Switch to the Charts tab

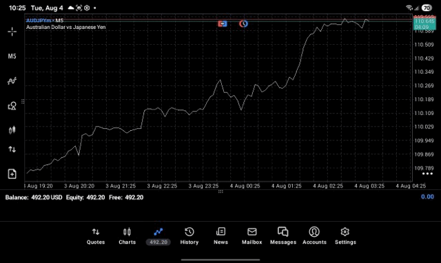[x=127, y=236]
